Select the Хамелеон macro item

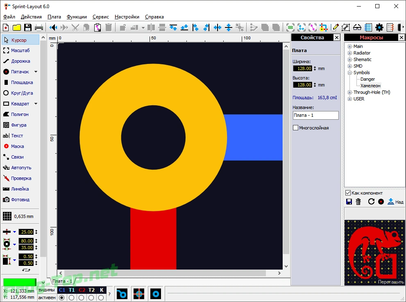(x=370, y=86)
